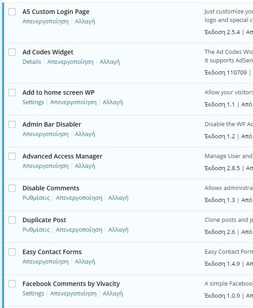The height and width of the screenshot is (308, 253).
Task: Open Ρυθμίσεις for Disable Comments
Action: point(36,198)
